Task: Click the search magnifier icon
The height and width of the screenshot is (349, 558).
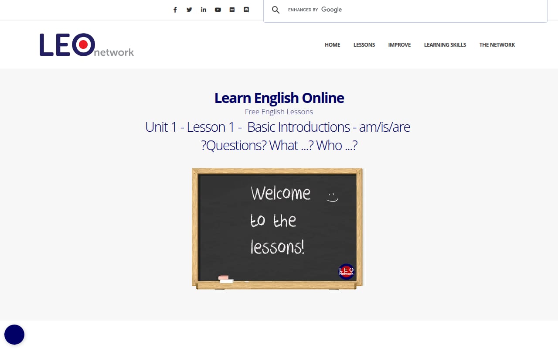Action: tap(276, 10)
